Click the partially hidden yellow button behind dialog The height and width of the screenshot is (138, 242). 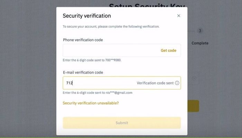click(x=193, y=106)
